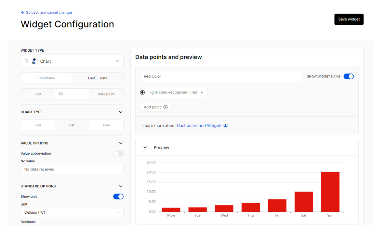386x227 pixels.
Task: Click Save widget button
Action: (x=349, y=19)
